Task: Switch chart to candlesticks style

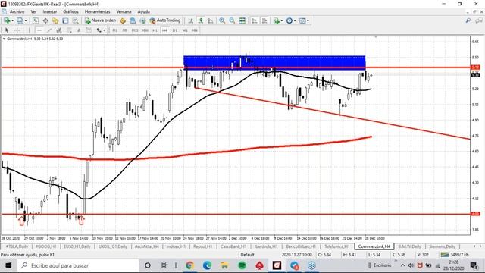Action: point(200,20)
